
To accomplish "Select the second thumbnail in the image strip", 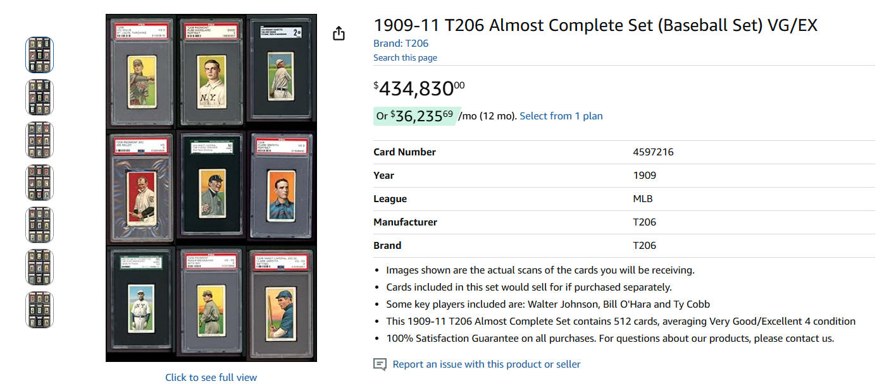I will [x=39, y=97].
